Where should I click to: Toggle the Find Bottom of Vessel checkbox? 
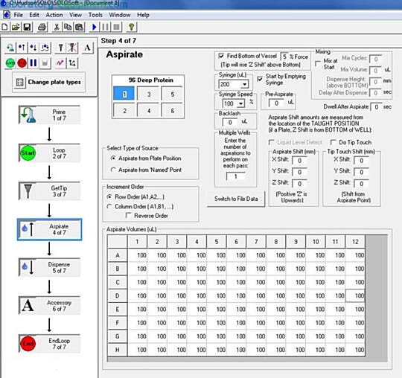point(221,56)
